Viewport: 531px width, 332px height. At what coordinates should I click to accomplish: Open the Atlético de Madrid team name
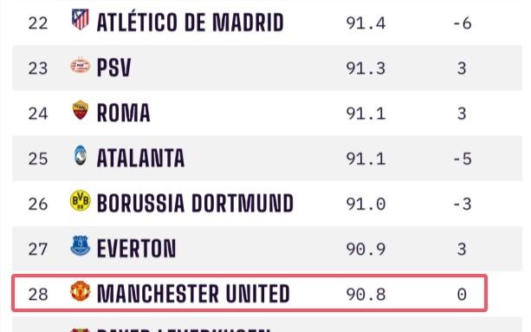190,23
